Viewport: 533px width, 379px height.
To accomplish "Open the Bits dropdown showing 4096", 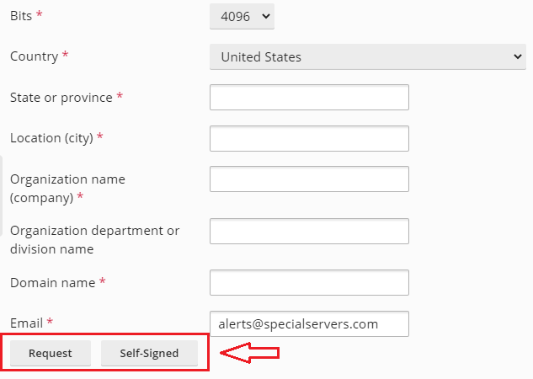I will pos(242,16).
